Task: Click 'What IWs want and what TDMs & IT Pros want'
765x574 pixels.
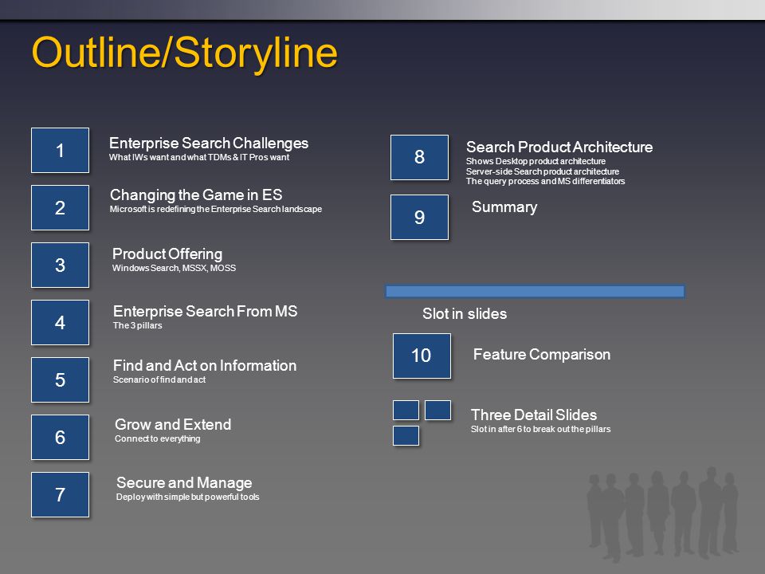Action: tap(199, 157)
